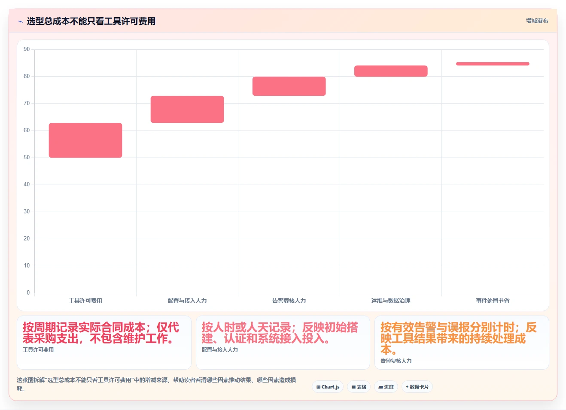The width and height of the screenshot is (566, 410).
Task: Click the 运维与数据治理 waterfall bar
Action: pos(391,71)
